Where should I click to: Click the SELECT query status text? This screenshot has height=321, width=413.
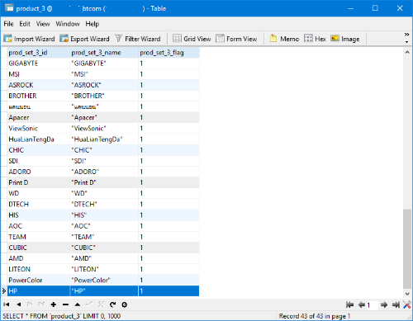coord(62,316)
